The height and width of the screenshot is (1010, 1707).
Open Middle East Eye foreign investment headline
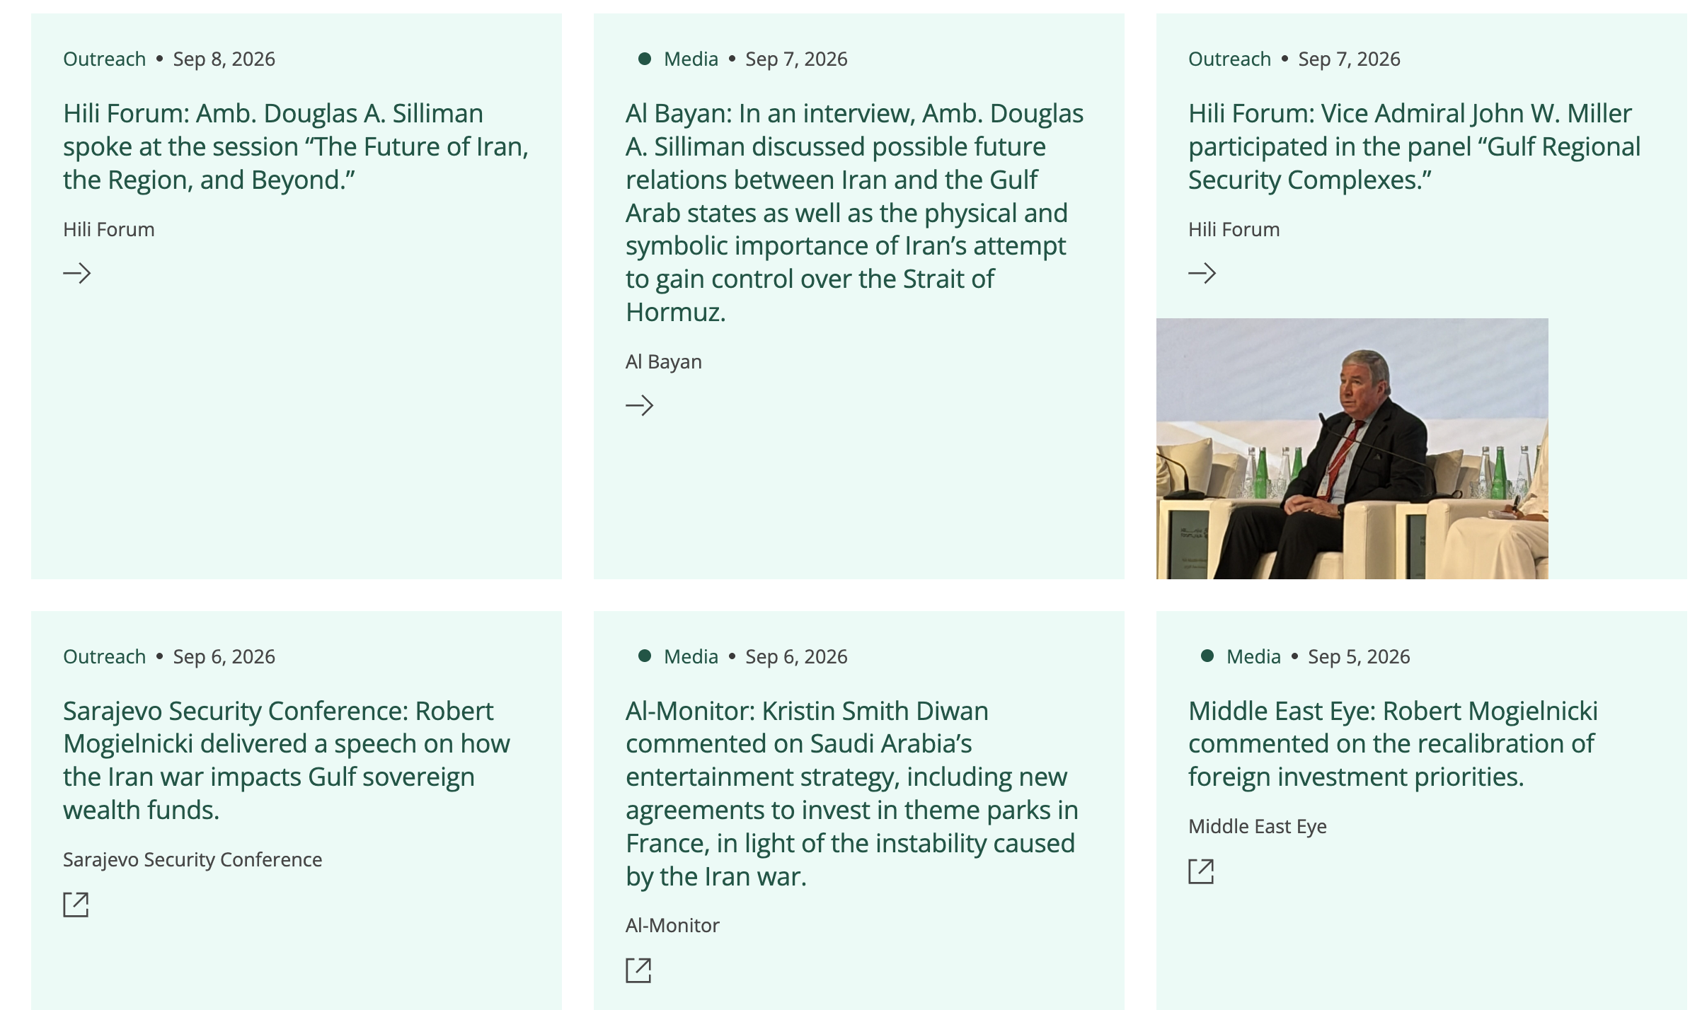[1393, 743]
